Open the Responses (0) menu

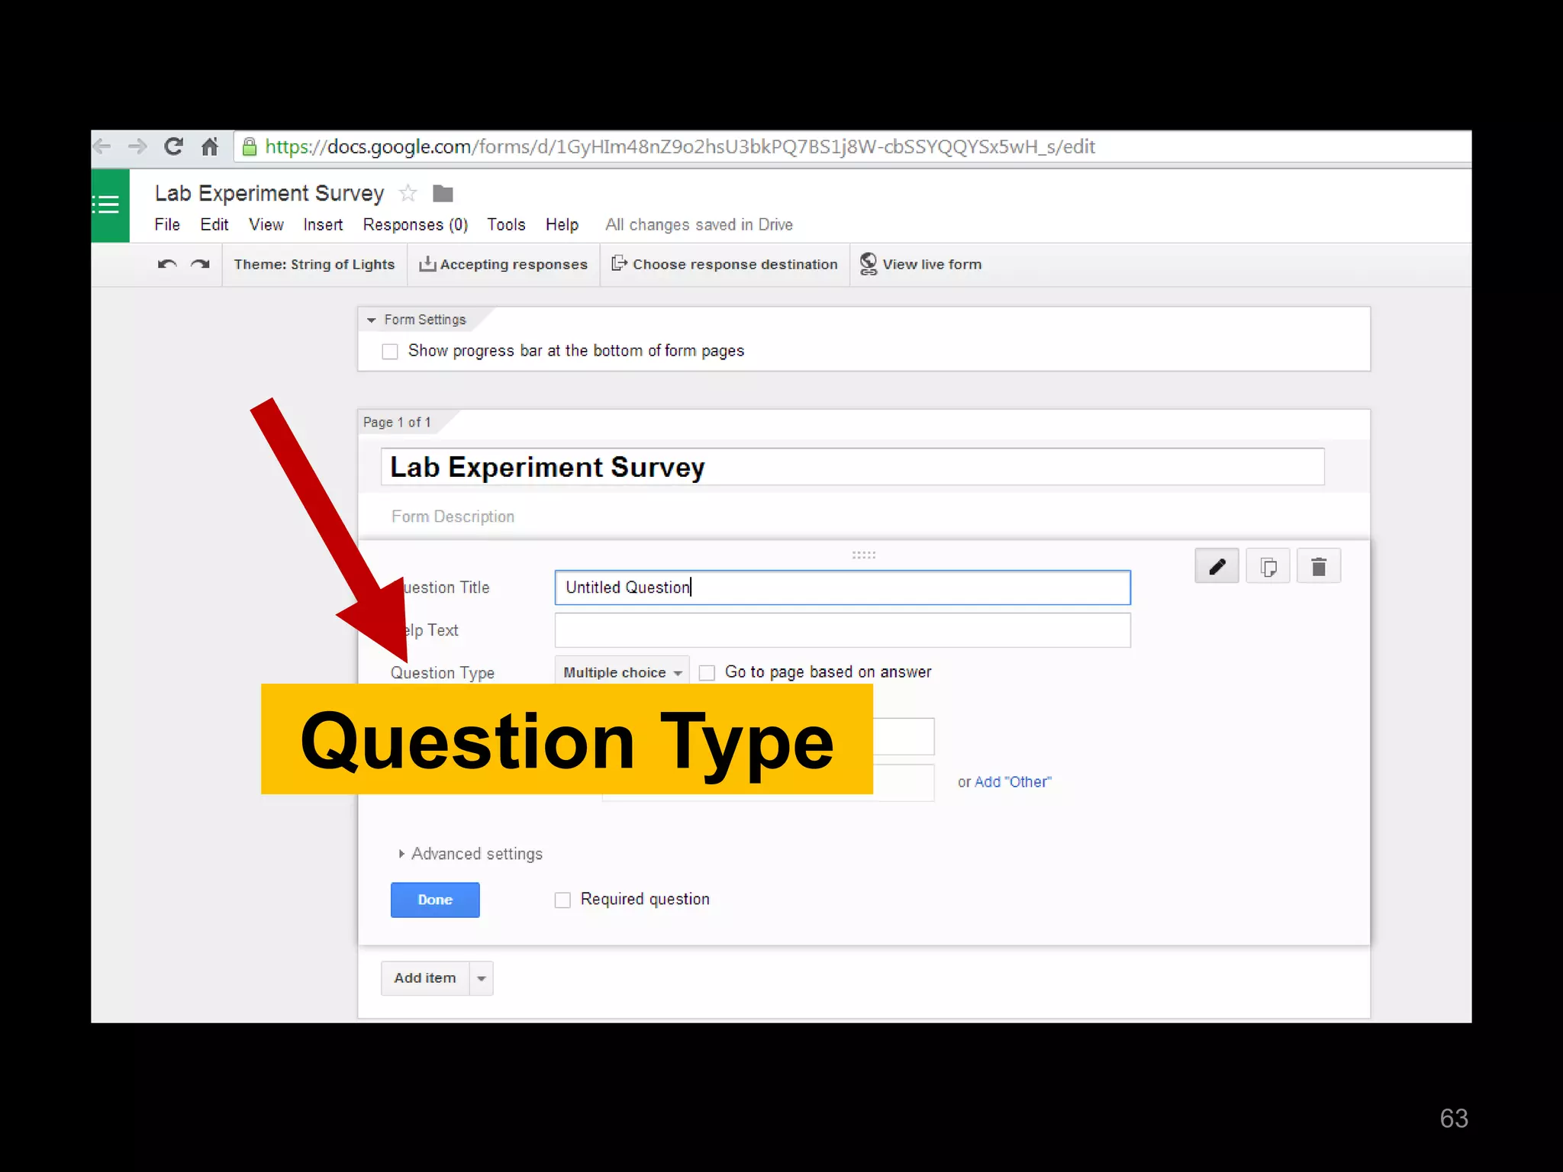[414, 225]
